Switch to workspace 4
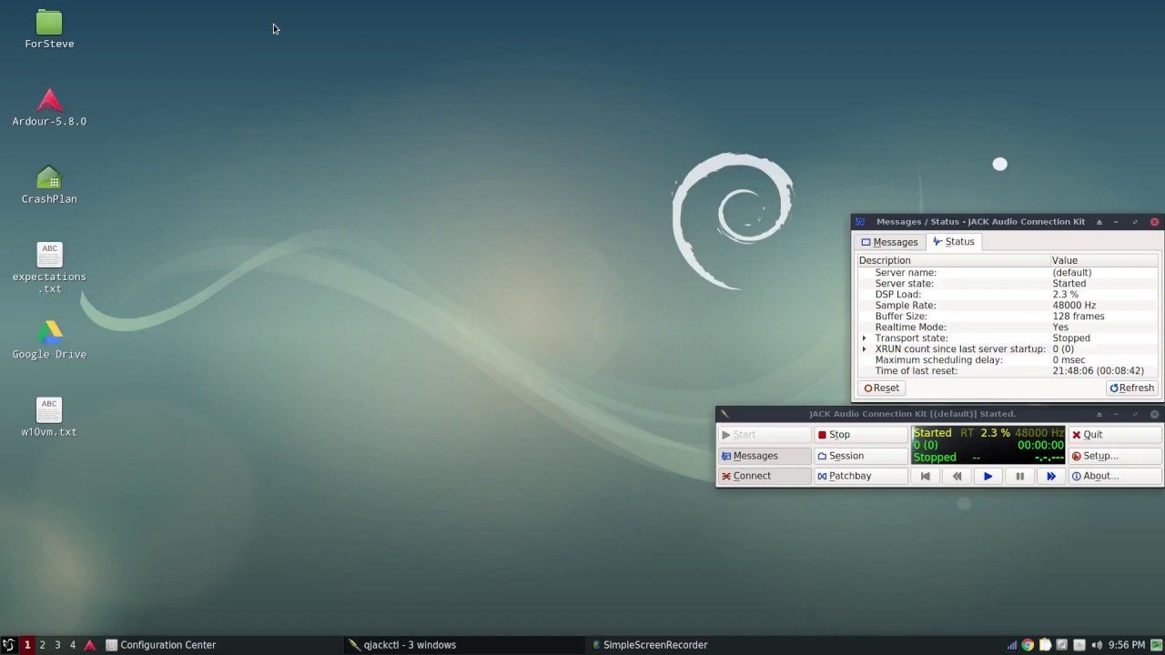The image size is (1165, 655). 73,645
